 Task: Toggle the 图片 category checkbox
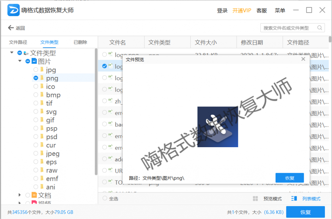(x=28, y=61)
